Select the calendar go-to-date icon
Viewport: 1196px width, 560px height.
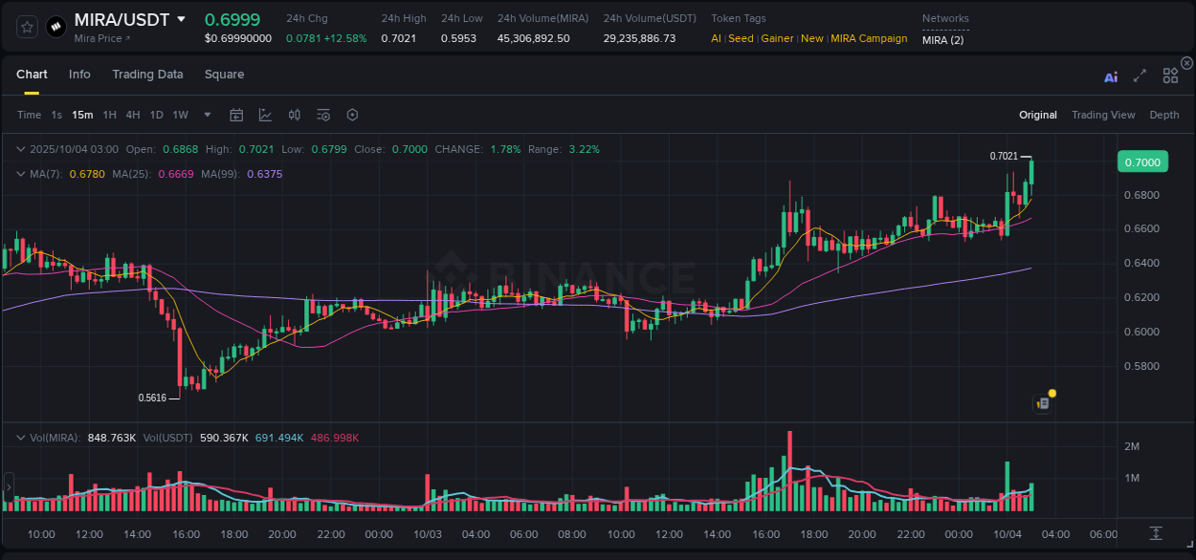tap(236, 114)
